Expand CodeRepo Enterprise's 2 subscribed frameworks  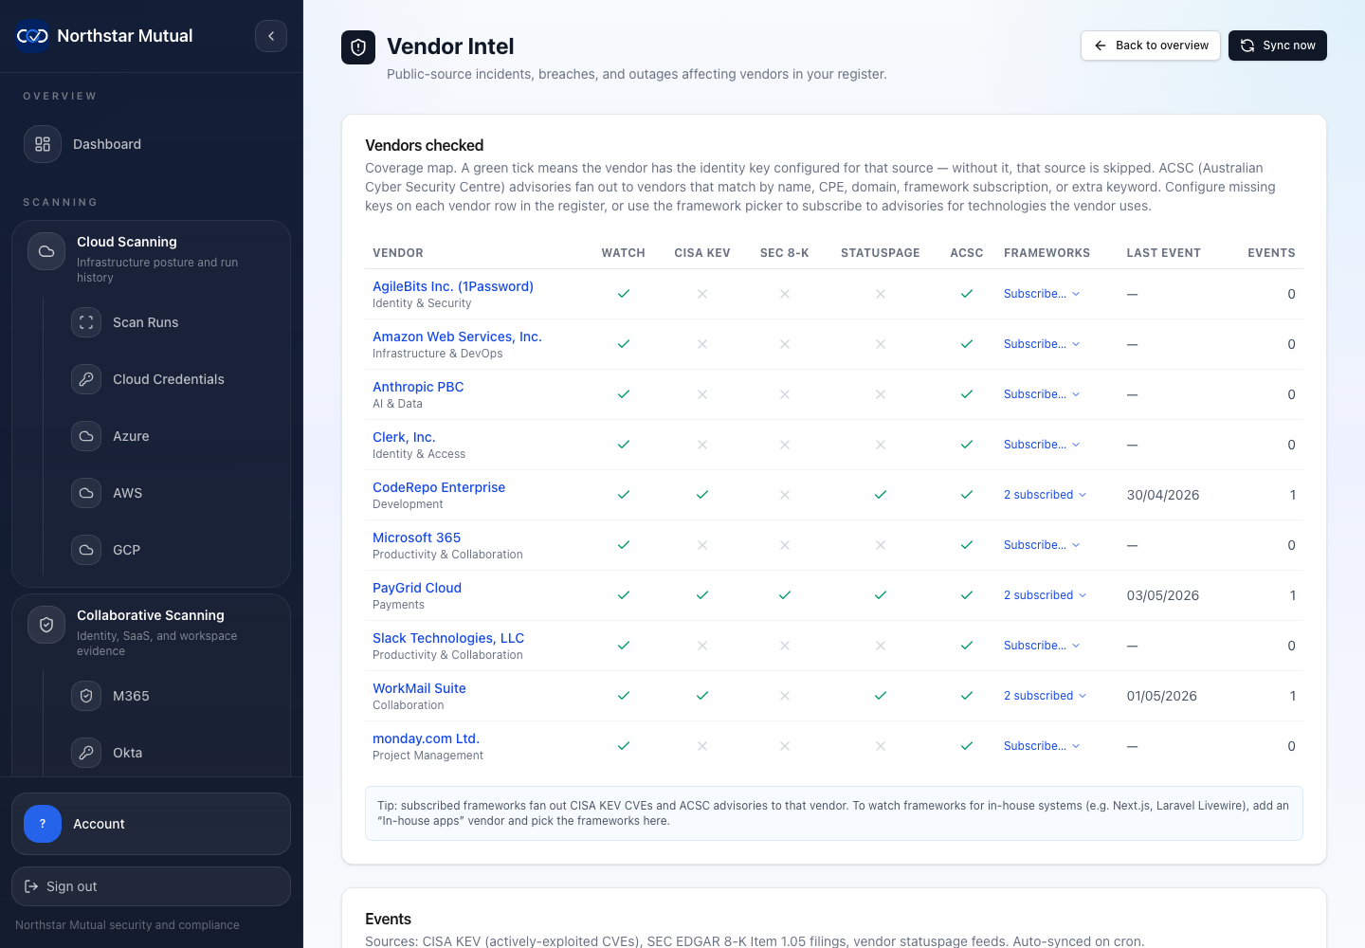click(x=1046, y=495)
